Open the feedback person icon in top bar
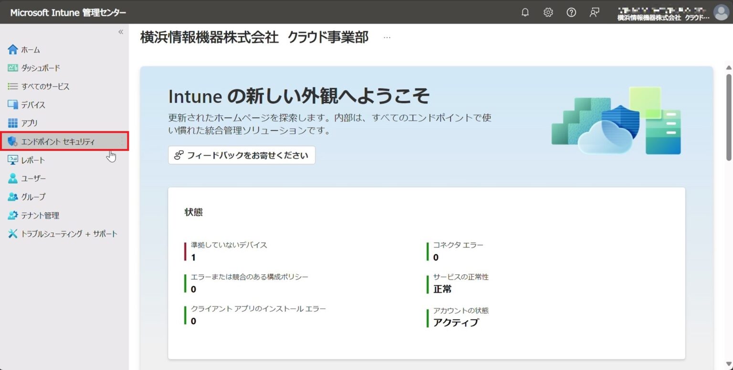Viewport: 733px width, 370px height. click(594, 12)
